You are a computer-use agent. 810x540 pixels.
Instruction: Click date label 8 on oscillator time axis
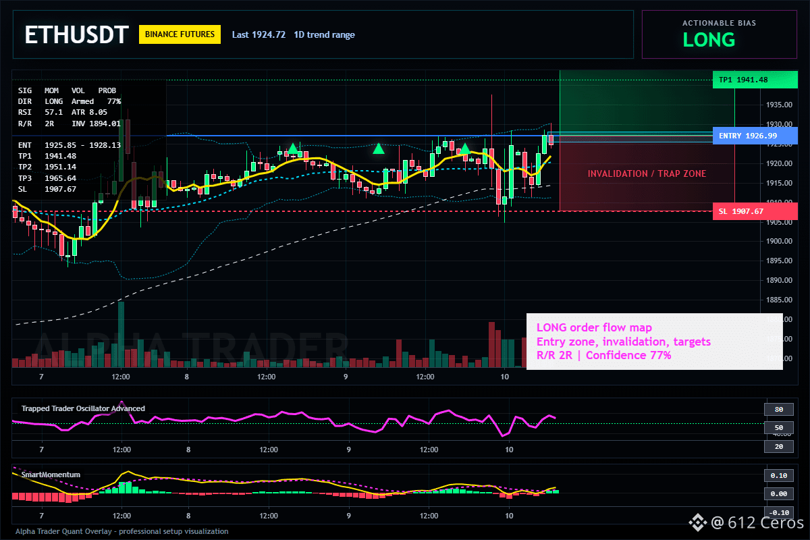click(189, 449)
